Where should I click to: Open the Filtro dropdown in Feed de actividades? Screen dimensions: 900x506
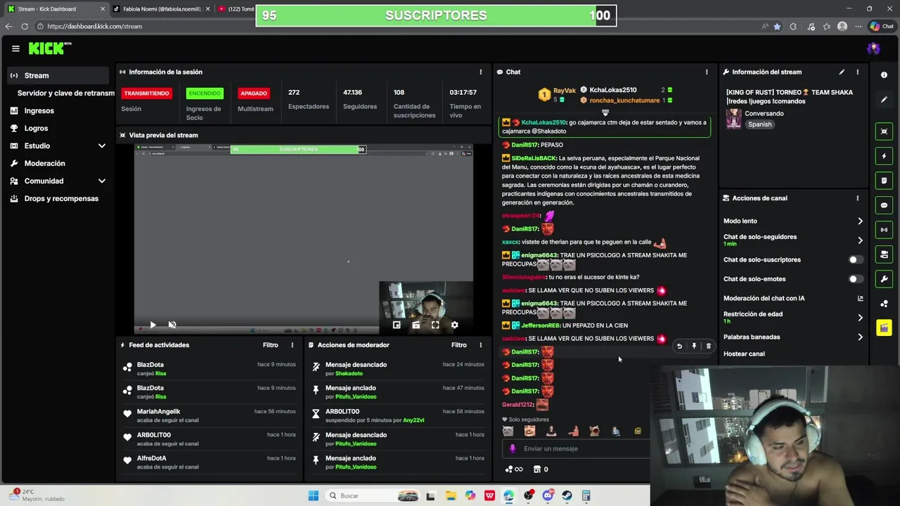tap(271, 345)
